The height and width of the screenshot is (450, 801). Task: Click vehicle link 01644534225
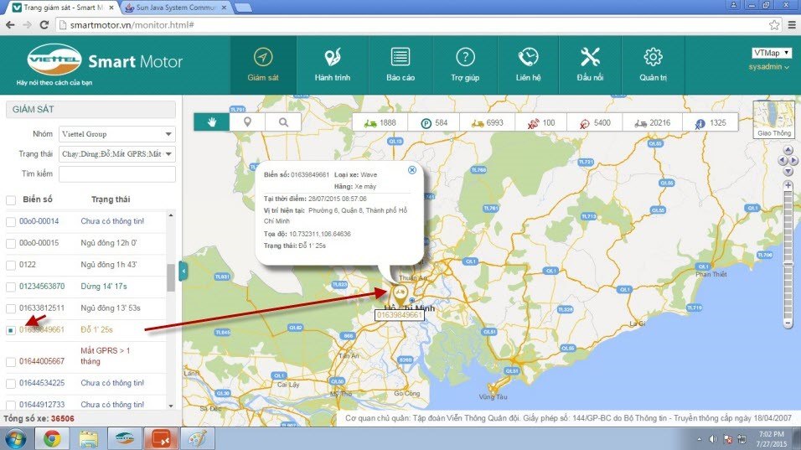pyautogui.click(x=42, y=383)
